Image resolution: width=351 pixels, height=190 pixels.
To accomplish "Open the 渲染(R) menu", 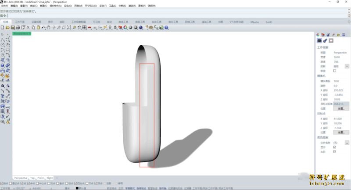I will coord(132,6).
